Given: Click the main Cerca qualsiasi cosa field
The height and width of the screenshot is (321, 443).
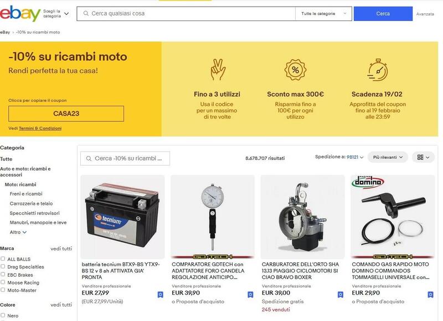Looking at the screenshot, I should [x=186, y=13].
